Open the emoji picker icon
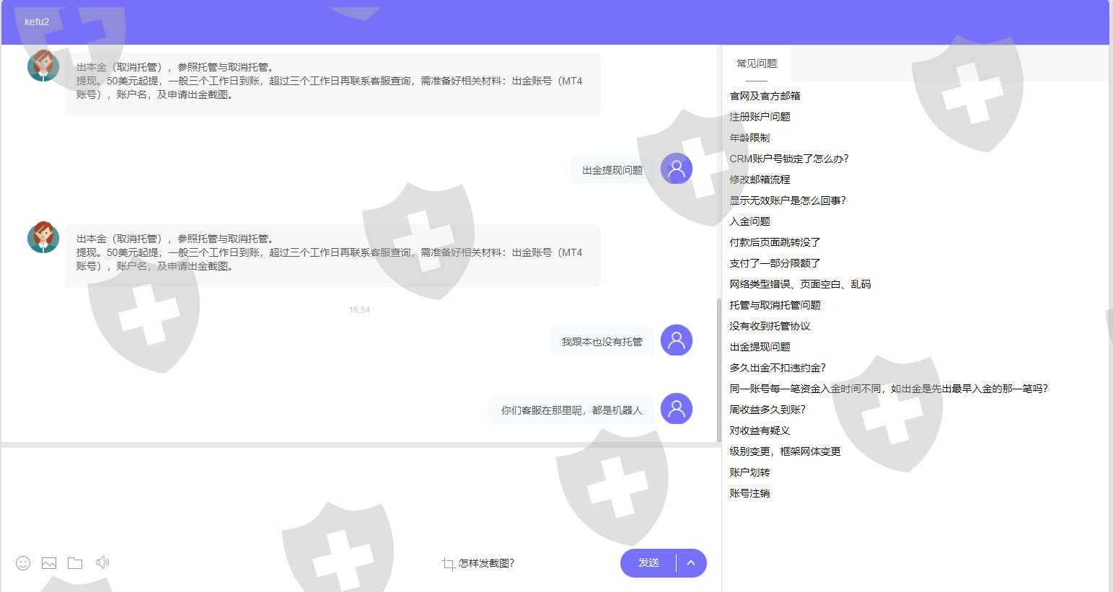The image size is (1113, 592). [x=23, y=563]
